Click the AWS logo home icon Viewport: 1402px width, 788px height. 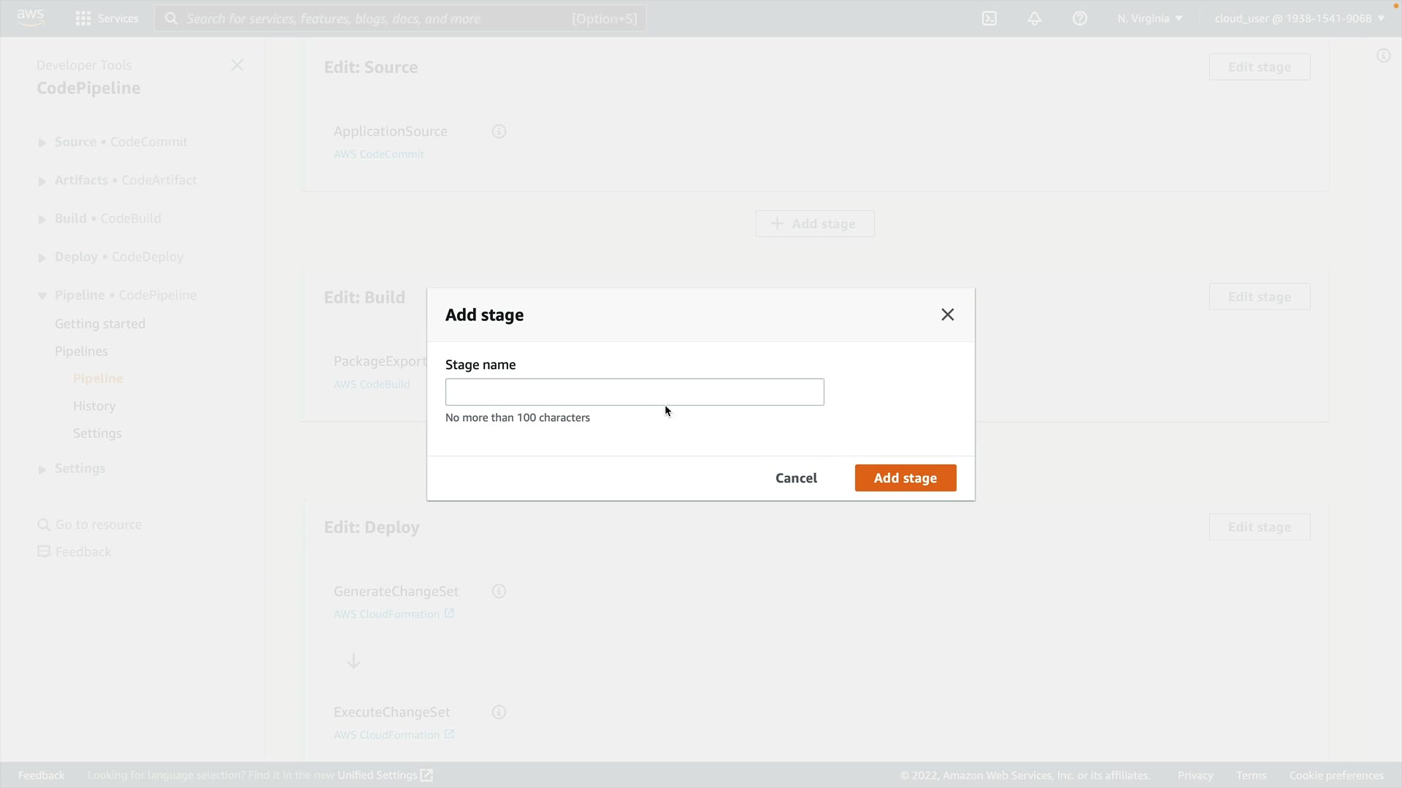coord(31,18)
